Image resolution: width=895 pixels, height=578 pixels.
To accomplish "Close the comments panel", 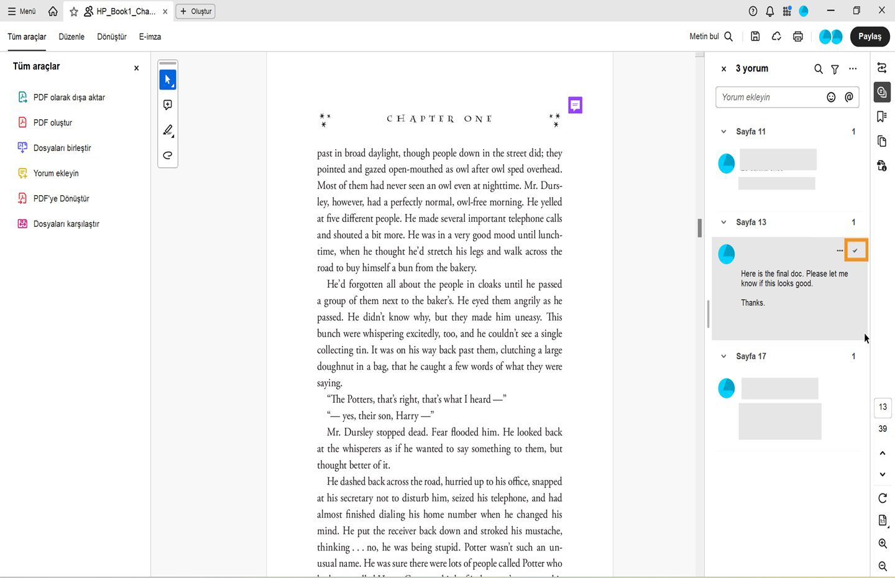I will click(x=723, y=69).
